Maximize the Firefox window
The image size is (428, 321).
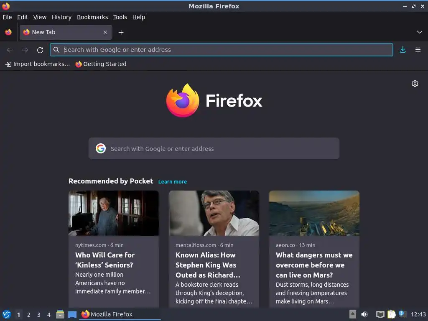pos(414,6)
